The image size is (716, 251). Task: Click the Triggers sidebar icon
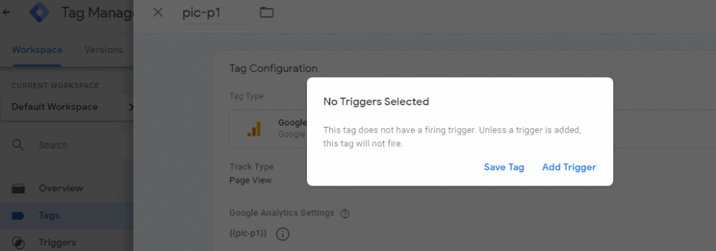click(x=18, y=243)
